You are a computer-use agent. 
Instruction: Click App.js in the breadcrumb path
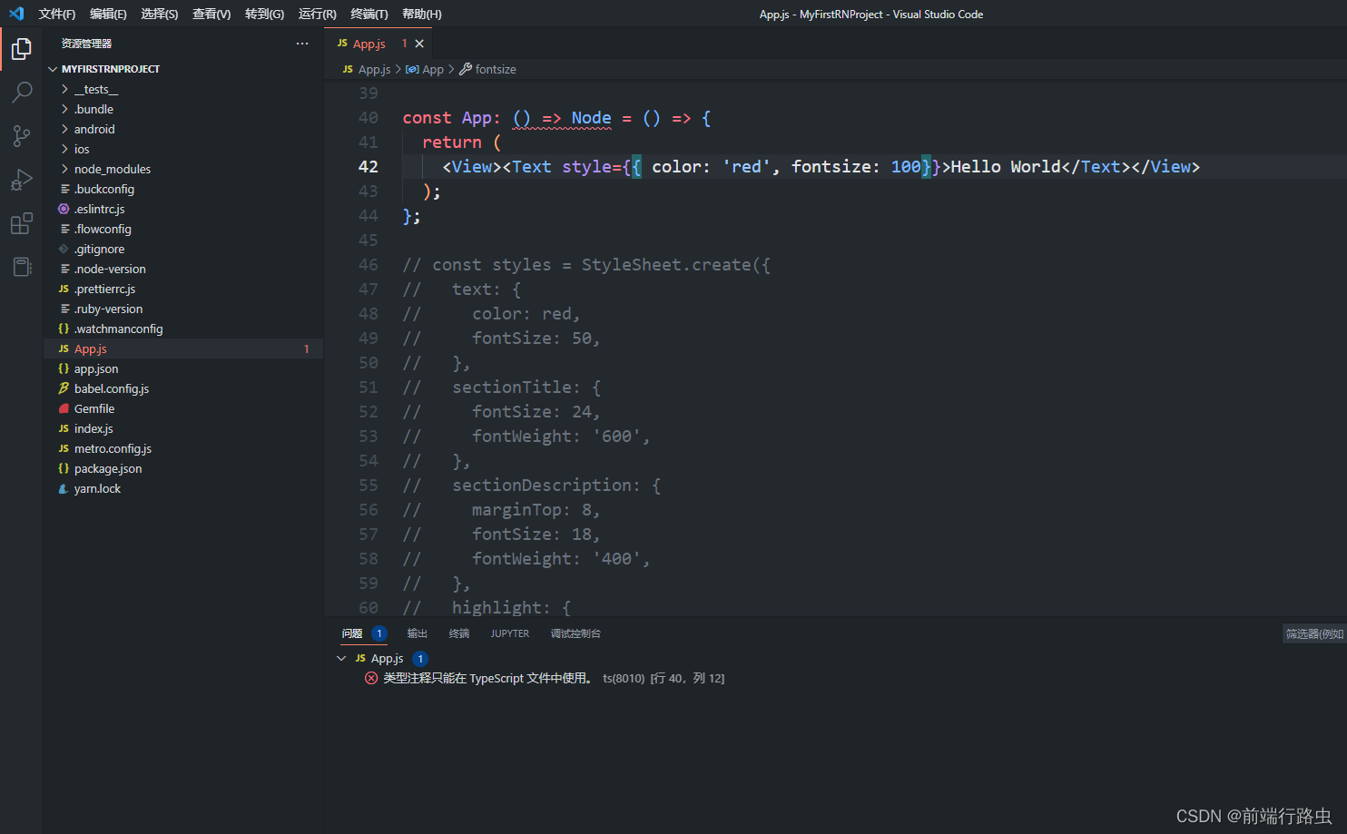[374, 69]
